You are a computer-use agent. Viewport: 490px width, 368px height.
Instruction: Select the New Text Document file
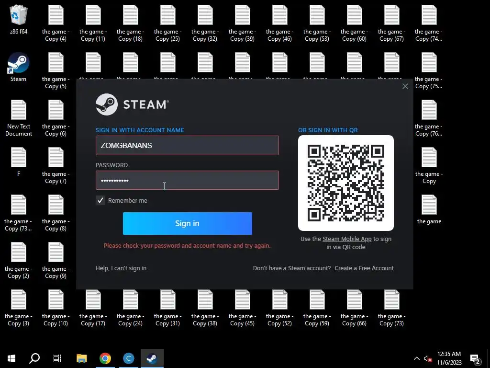click(19, 118)
